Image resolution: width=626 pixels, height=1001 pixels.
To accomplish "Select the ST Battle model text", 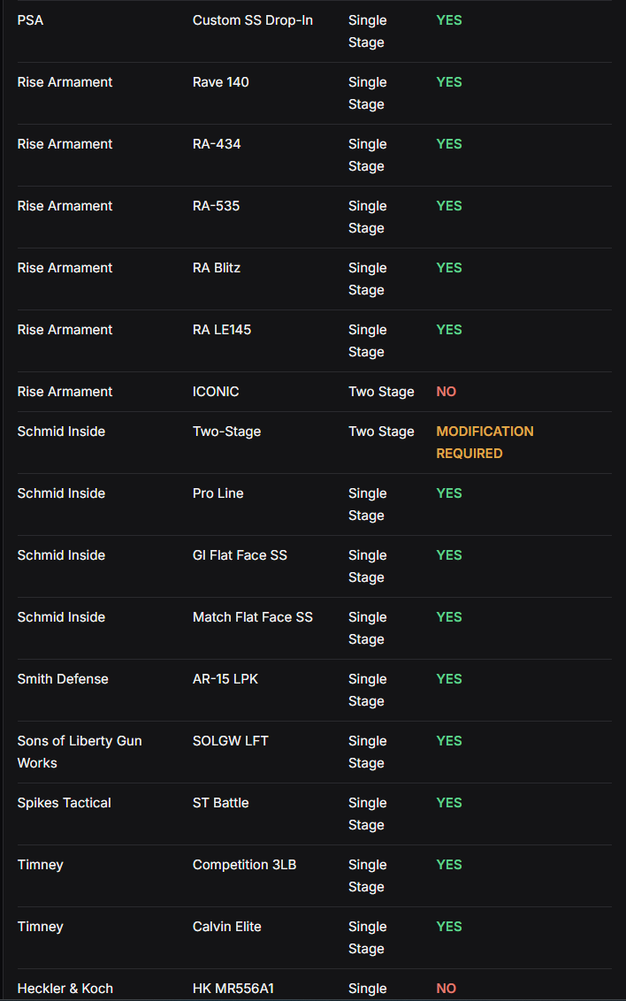I will (x=221, y=803).
